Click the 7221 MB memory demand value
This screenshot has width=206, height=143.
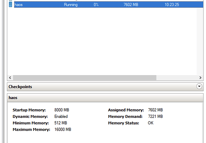click(155, 116)
